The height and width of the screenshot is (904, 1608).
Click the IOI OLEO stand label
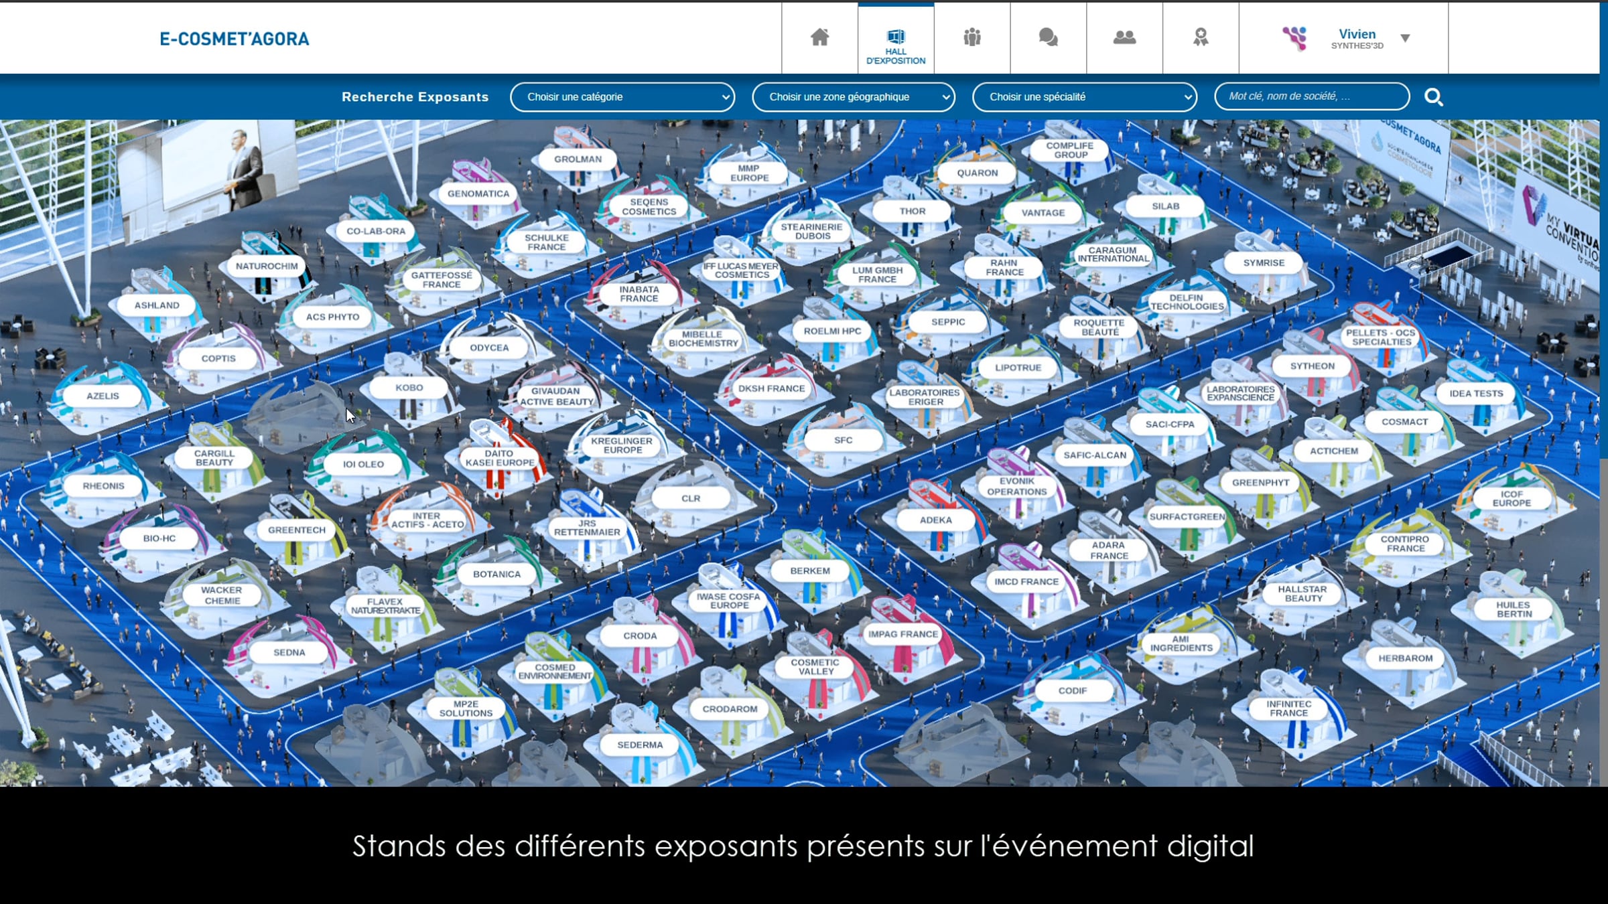(363, 464)
